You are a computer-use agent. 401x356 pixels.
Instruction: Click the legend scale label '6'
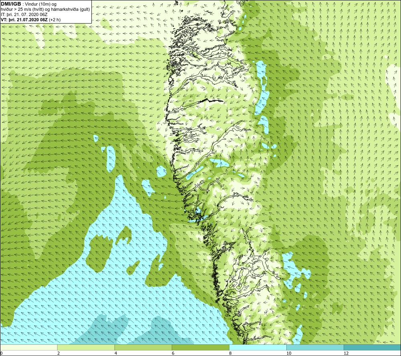point(173,353)
